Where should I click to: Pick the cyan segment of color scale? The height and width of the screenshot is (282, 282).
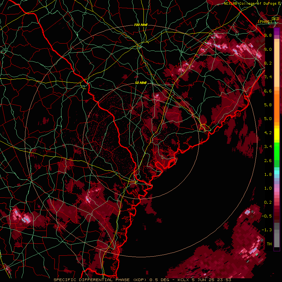pos(277,172)
